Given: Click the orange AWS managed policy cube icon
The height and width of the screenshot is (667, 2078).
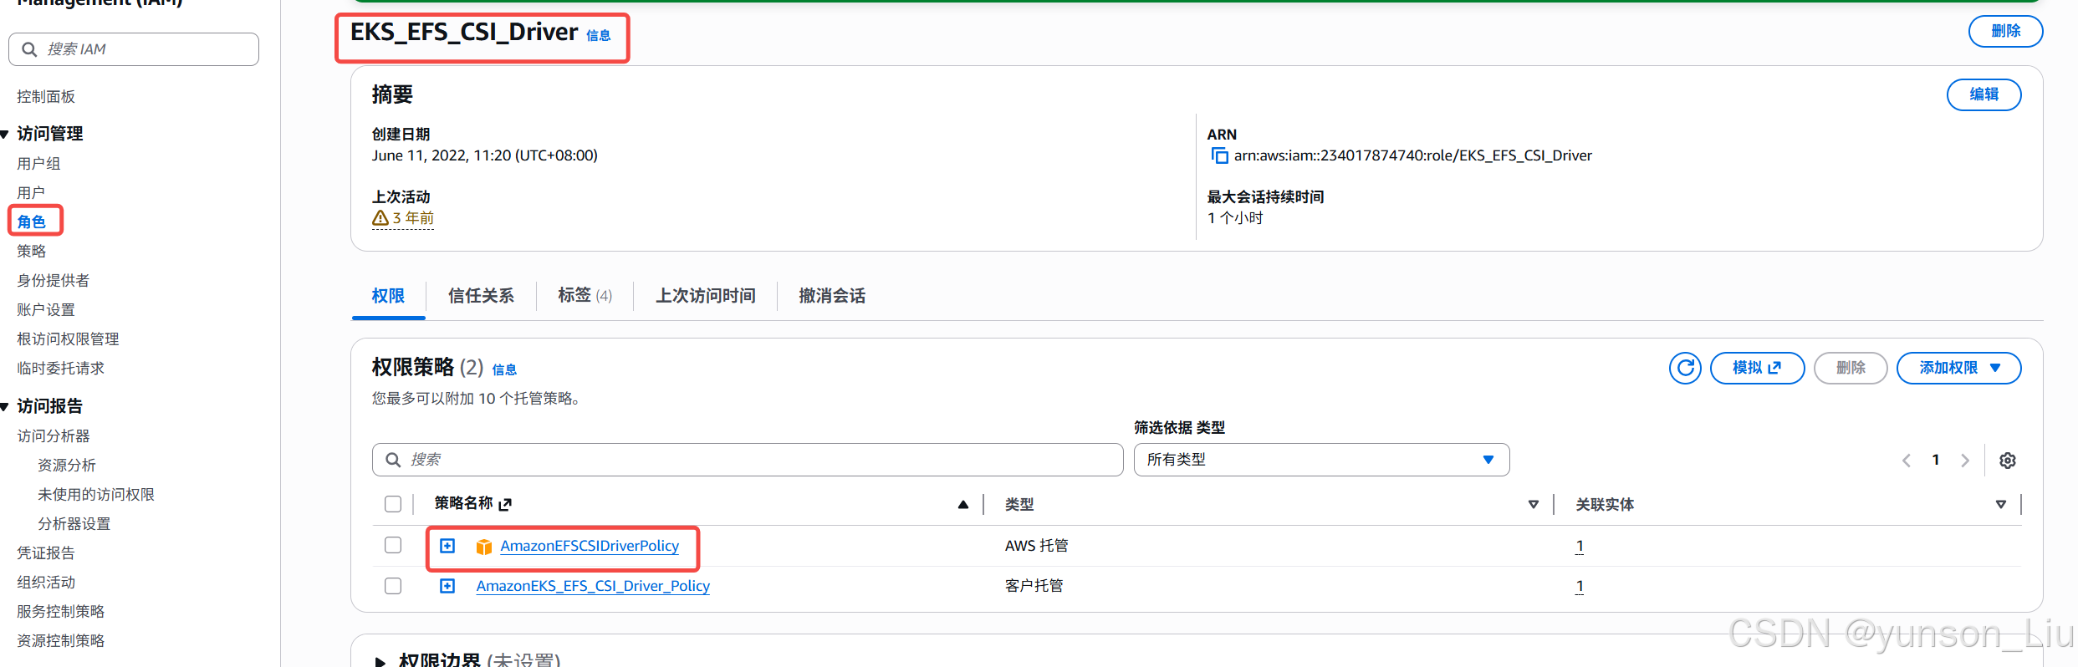Looking at the screenshot, I should 483,547.
